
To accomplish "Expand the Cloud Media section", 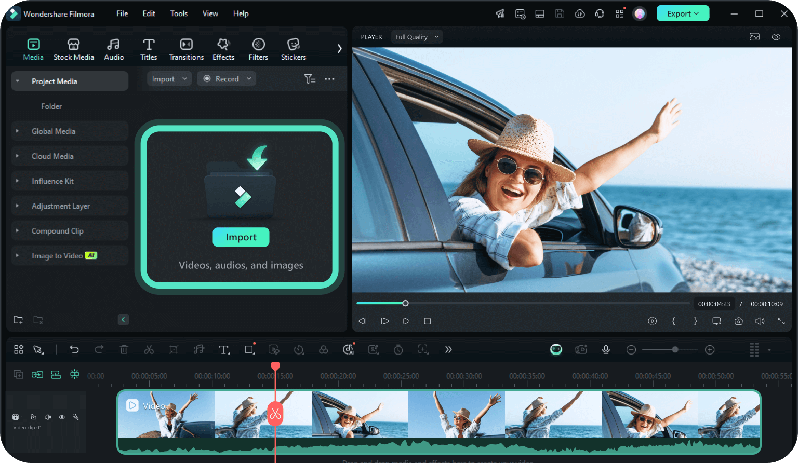I will point(18,156).
